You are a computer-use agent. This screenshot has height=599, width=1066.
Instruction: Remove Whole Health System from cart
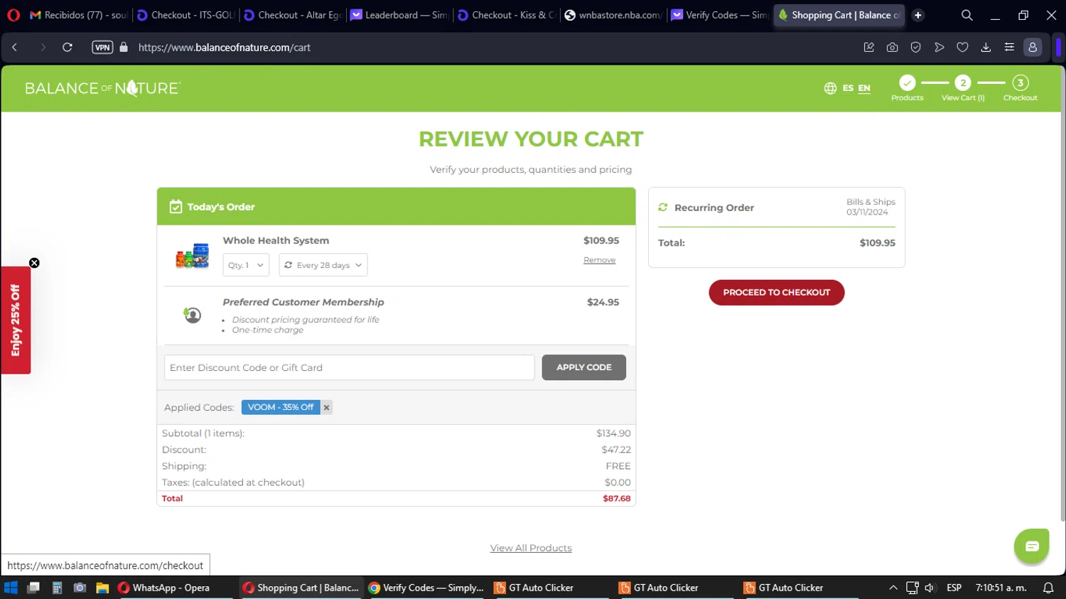click(x=599, y=260)
